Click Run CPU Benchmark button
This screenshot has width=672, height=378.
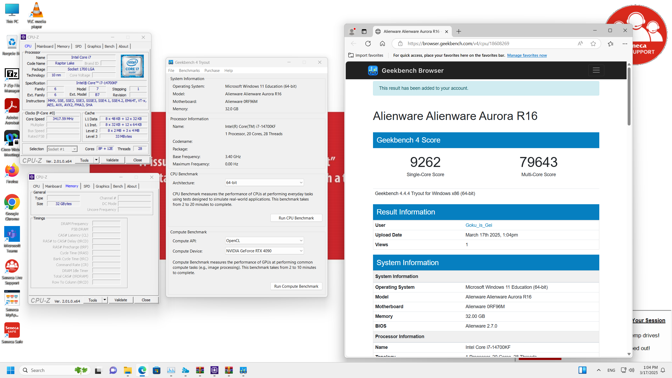coord(296,218)
